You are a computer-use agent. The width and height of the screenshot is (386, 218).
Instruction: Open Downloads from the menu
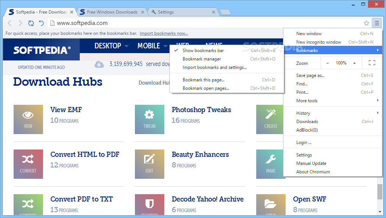click(333, 121)
